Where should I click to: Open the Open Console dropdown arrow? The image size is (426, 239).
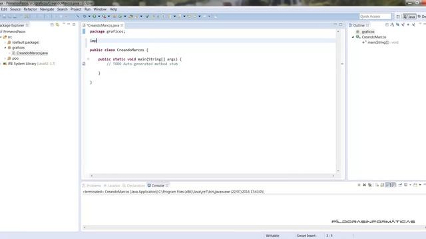click(420, 185)
